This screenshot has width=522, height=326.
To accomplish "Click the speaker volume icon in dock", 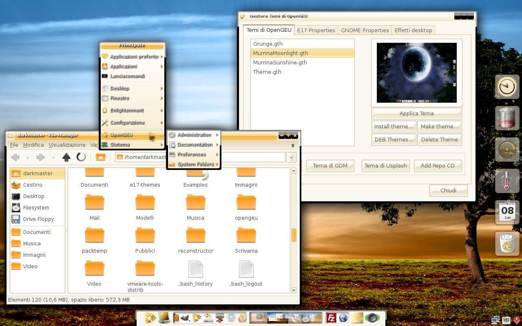I will click(x=372, y=317).
